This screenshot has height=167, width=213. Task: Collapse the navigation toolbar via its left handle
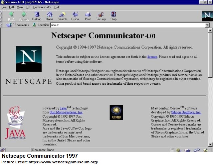[x=2, y=16]
